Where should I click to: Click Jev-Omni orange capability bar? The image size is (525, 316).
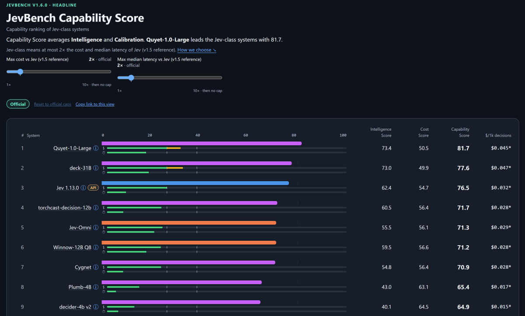pyautogui.click(x=189, y=223)
